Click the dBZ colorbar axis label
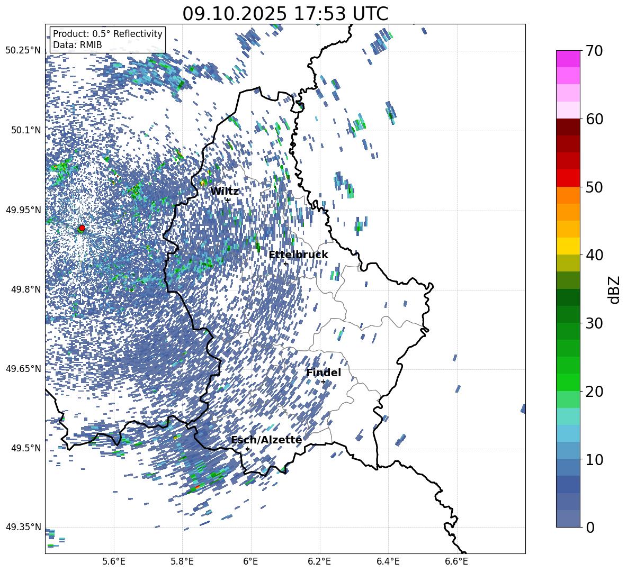Screen dimensions: 627x572 point(615,289)
